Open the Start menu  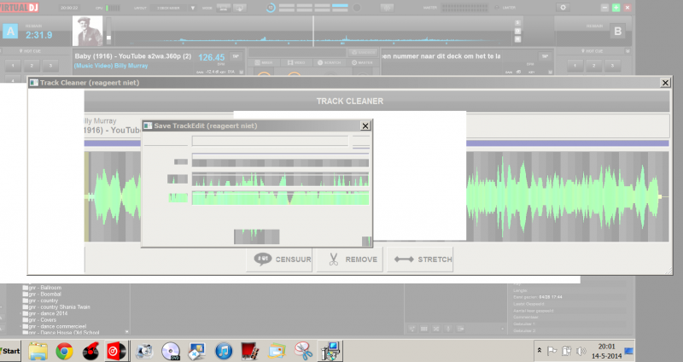pyautogui.click(x=10, y=351)
